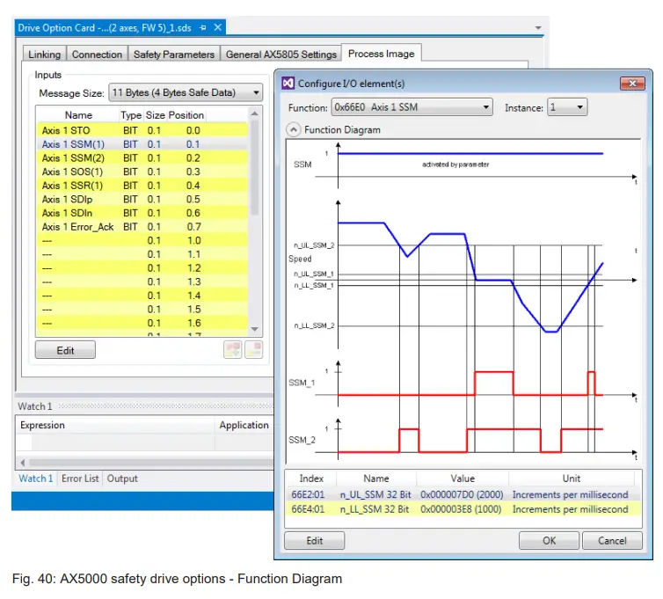Screen dimensions: 663x599
Task: Click the Position column header in Inputs
Action: 186,115
